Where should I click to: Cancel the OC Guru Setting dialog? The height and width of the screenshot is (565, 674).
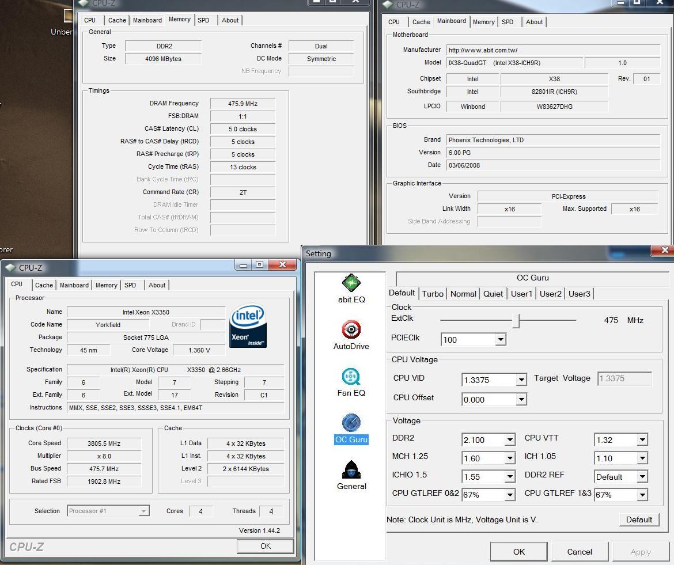[580, 552]
